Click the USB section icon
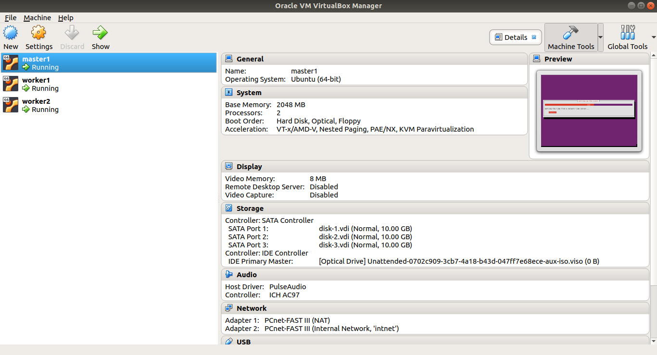Image resolution: width=657 pixels, height=355 pixels. click(x=229, y=342)
